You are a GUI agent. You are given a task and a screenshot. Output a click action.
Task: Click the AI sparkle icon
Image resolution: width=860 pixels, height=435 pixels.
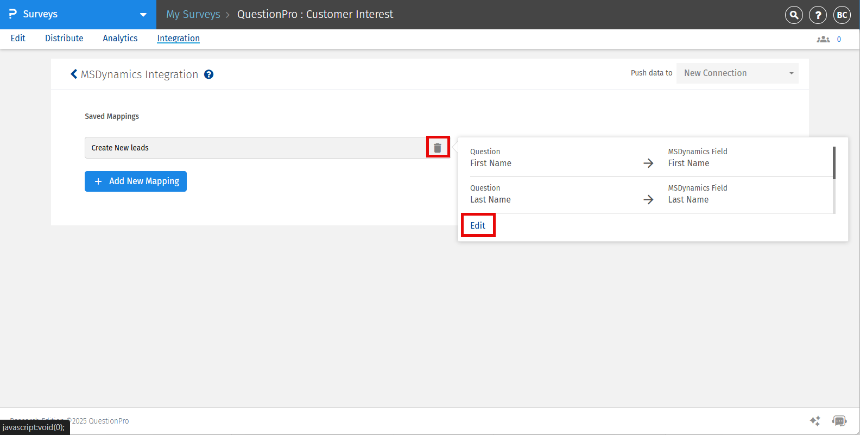pos(815,421)
